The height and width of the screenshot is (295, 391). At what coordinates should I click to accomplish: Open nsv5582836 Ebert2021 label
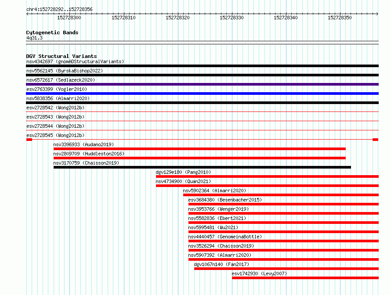coord(217,218)
